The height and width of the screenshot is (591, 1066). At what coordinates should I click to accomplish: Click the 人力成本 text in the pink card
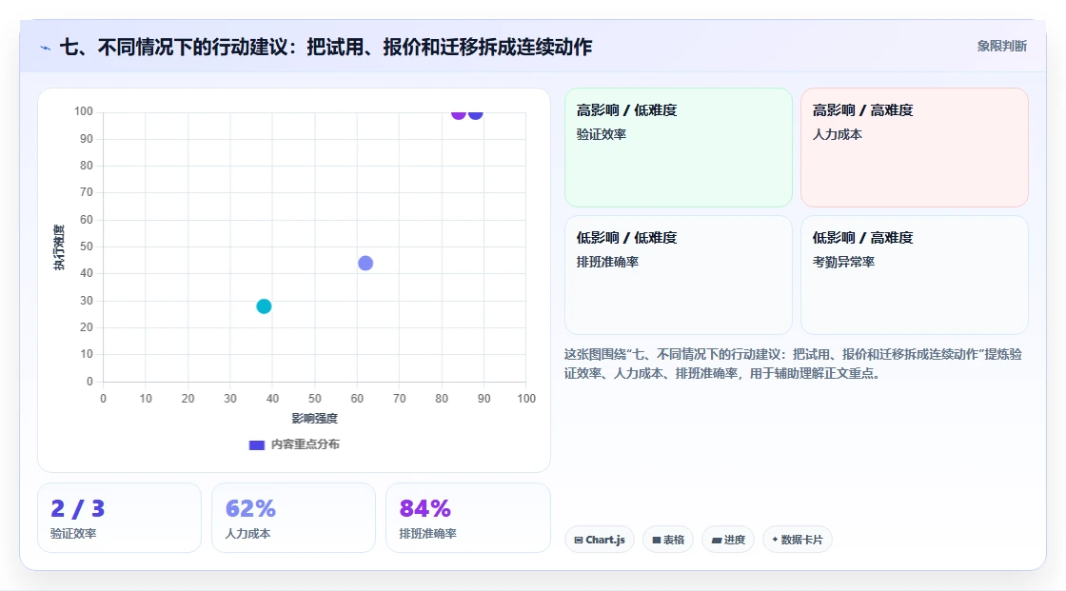pos(838,134)
